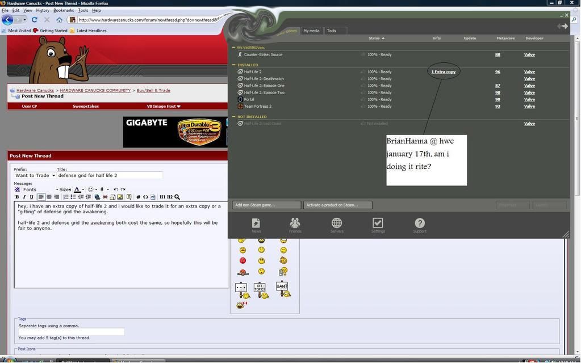This screenshot has width=581, height=363.
Task: Open the Prefix dropdown 'Want to Trade'
Action: pyautogui.click(x=35, y=175)
